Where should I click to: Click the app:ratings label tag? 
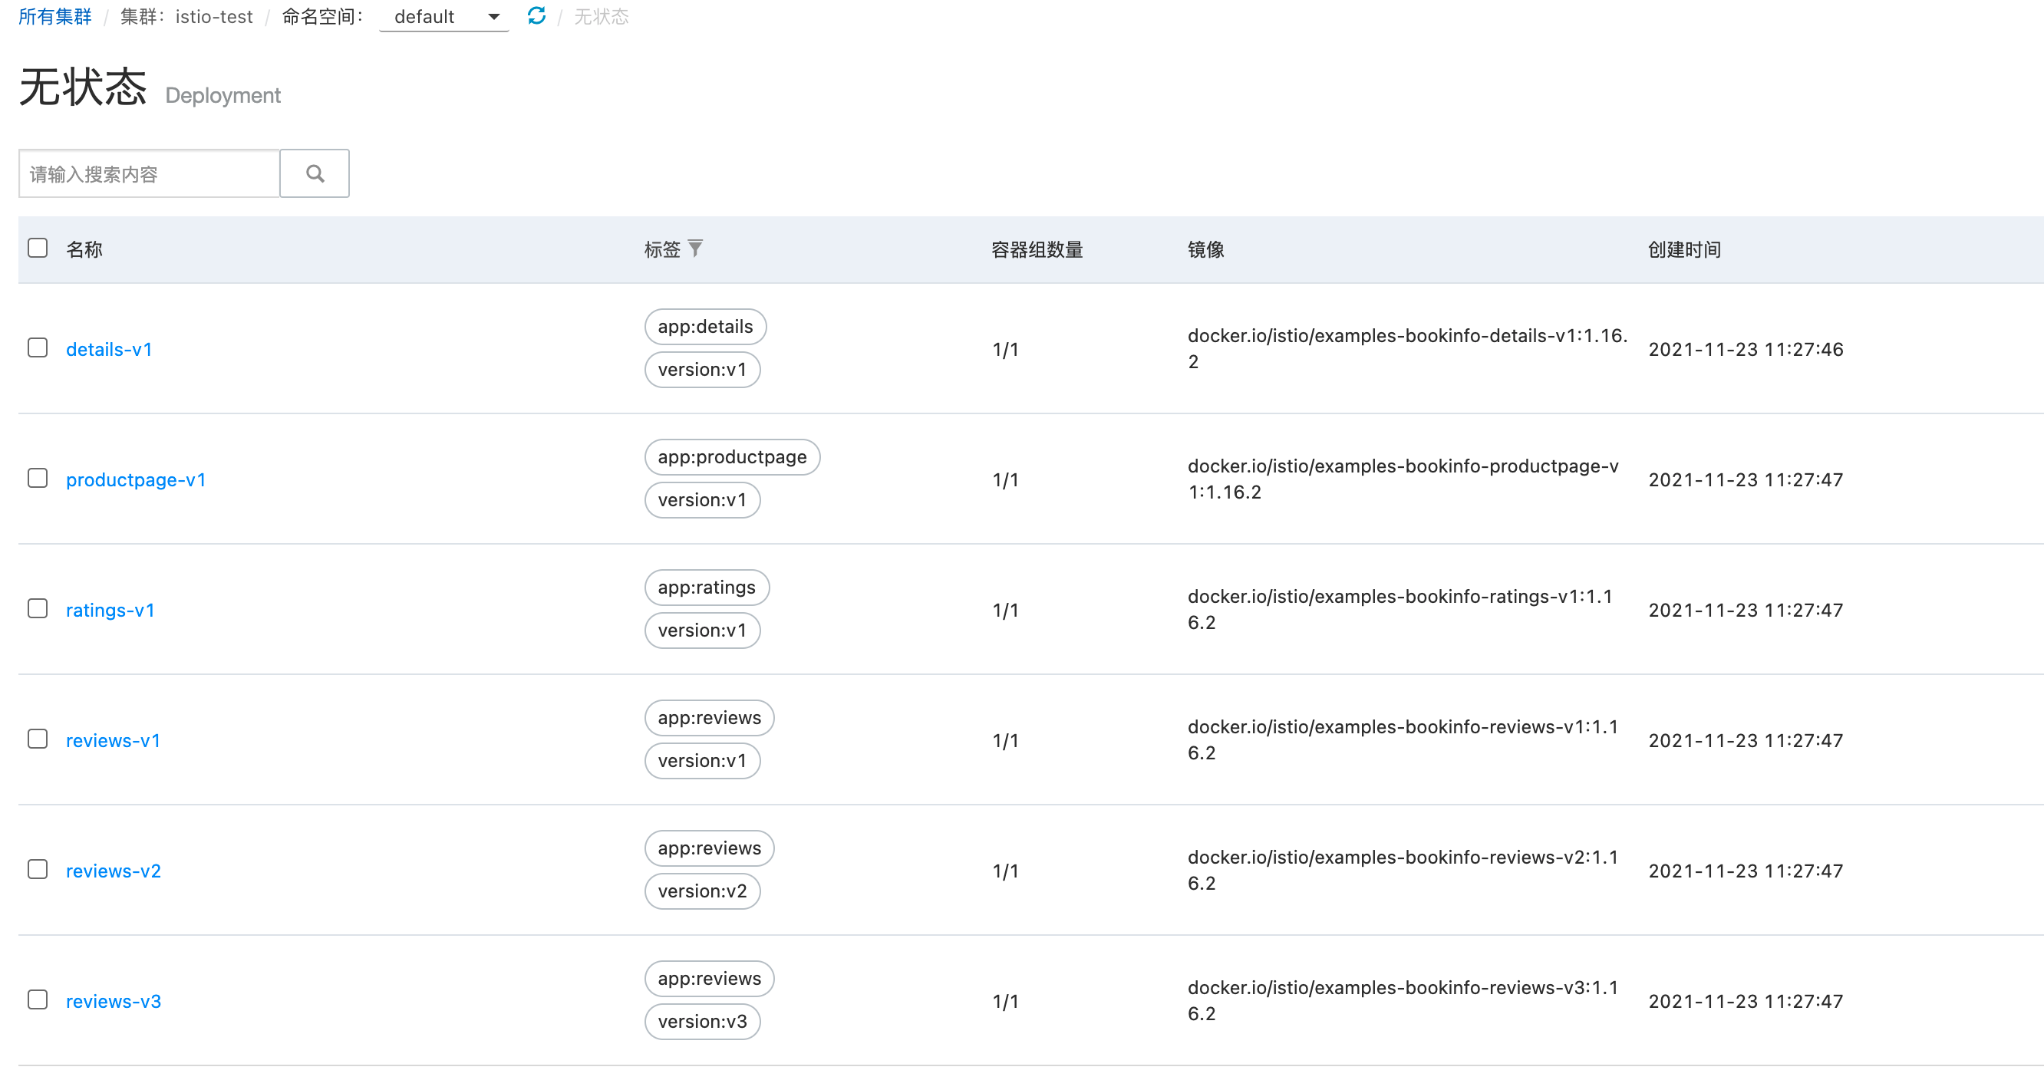point(706,588)
